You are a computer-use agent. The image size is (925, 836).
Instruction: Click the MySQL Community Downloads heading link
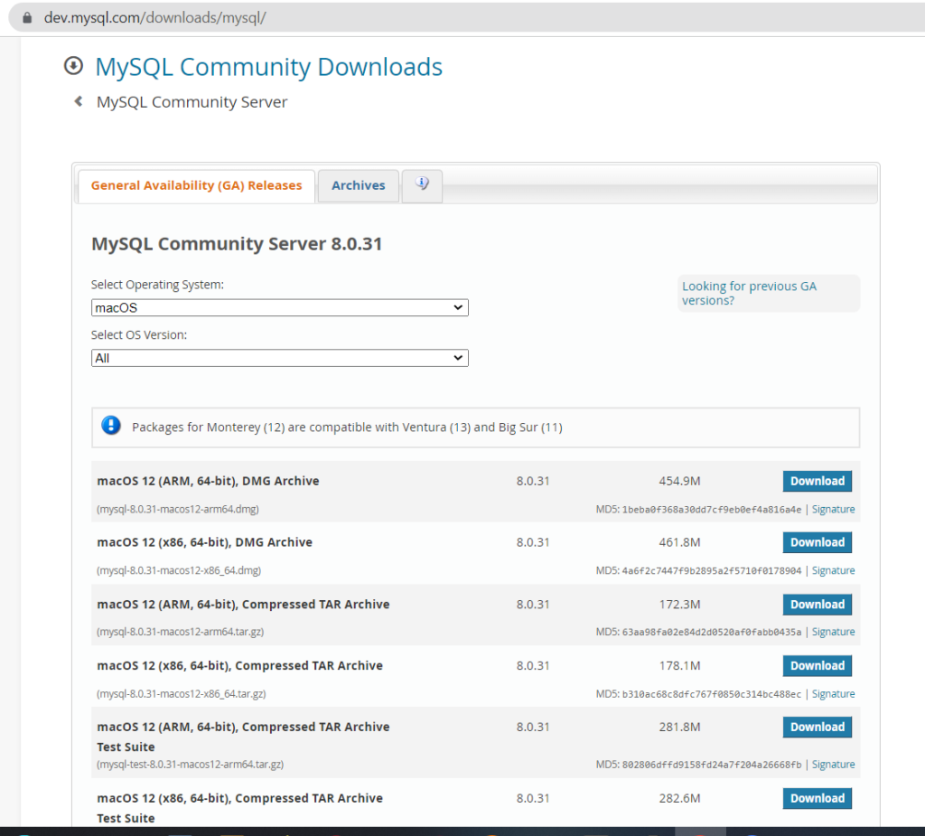tap(269, 67)
